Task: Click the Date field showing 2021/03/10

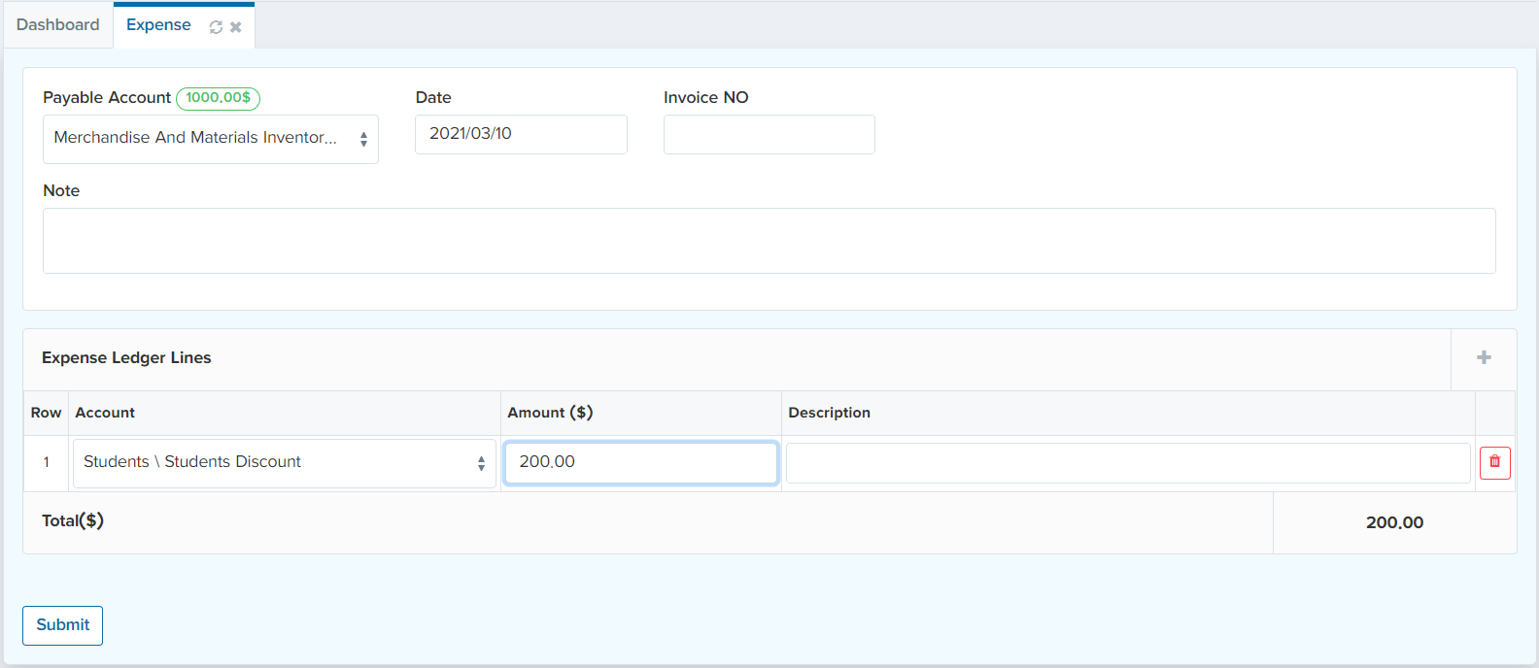Action: 521,134
